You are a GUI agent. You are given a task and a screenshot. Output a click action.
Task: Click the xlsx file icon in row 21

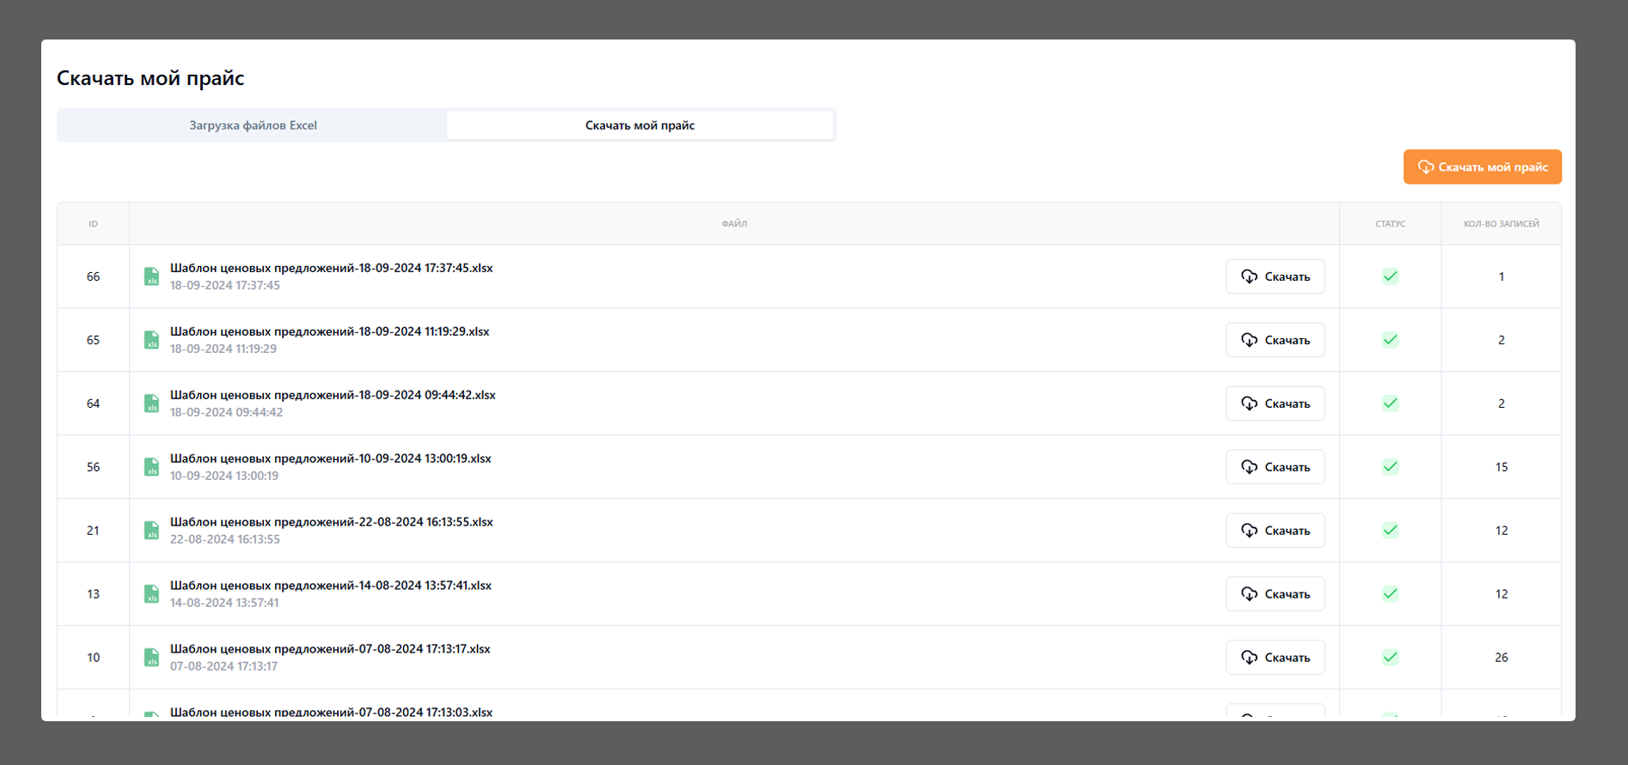(x=151, y=531)
